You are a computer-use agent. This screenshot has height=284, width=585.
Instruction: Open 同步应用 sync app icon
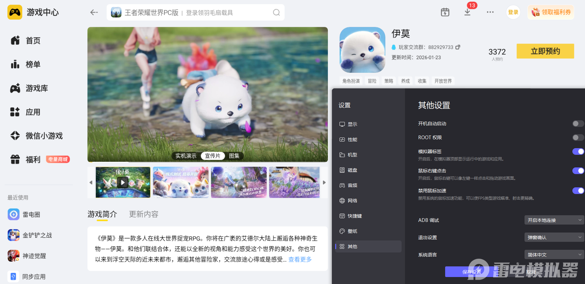14,276
